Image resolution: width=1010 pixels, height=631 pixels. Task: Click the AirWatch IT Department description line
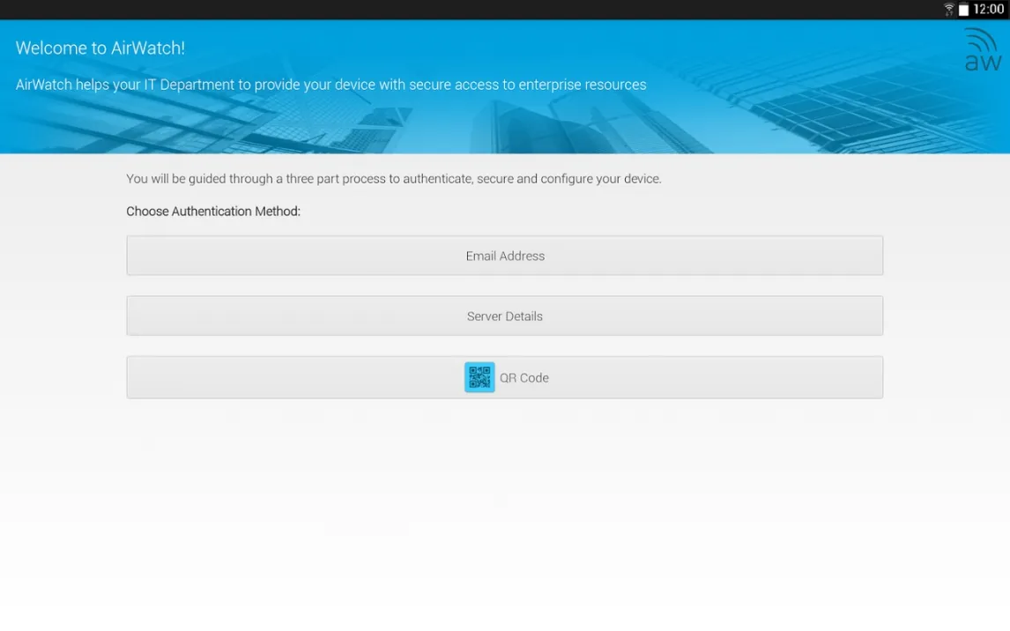(x=330, y=85)
